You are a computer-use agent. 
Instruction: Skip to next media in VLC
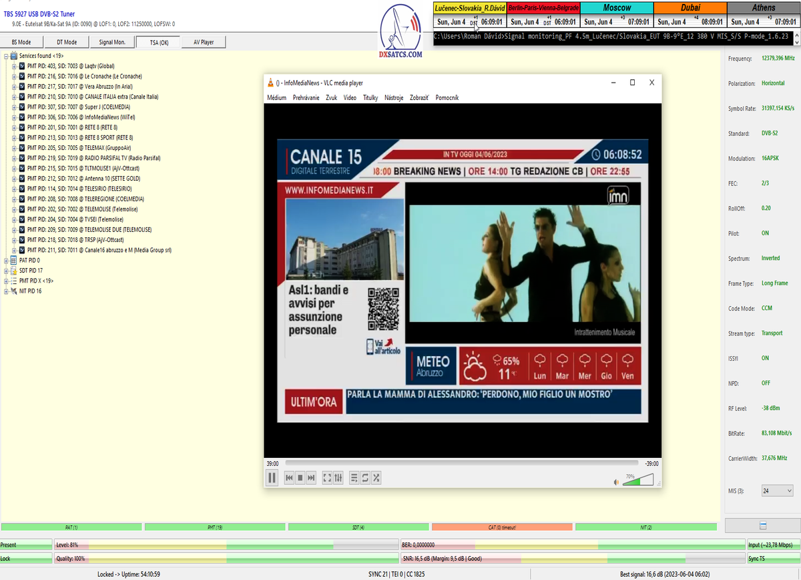point(311,477)
